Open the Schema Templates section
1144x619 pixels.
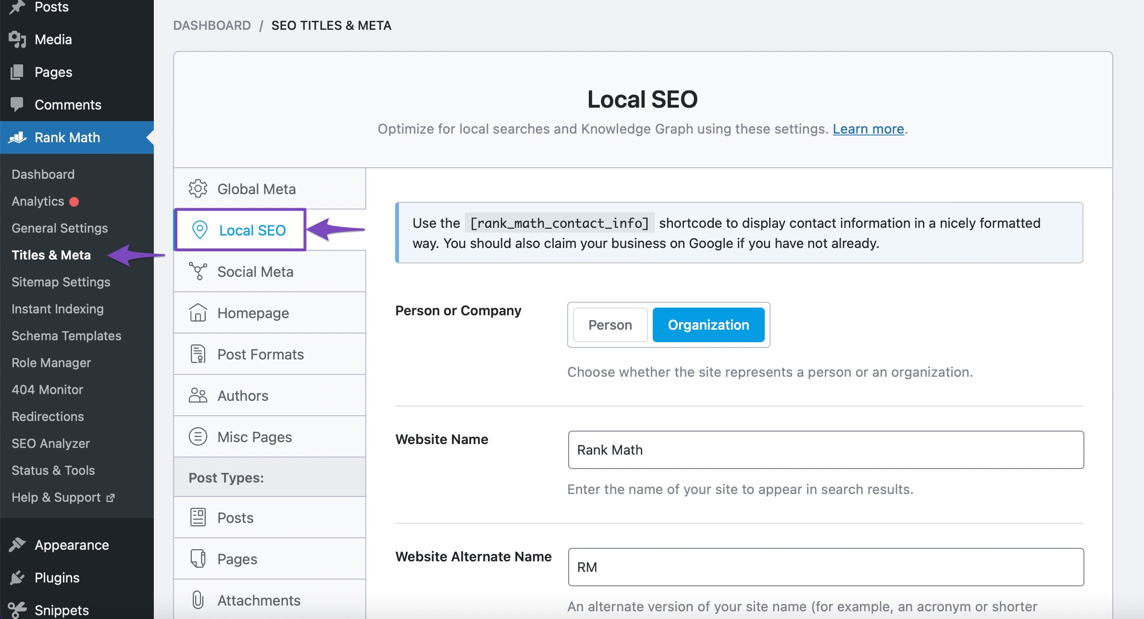coord(67,335)
